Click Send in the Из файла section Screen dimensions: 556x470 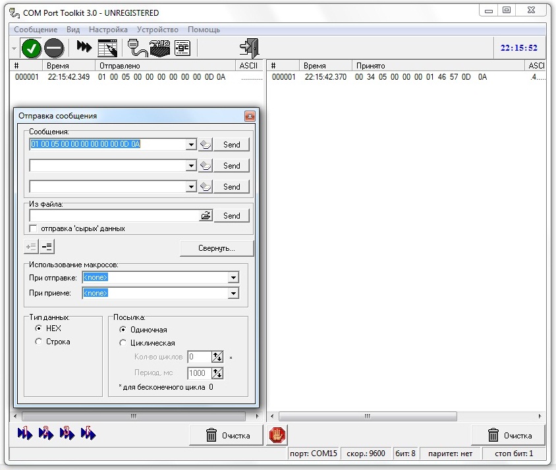click(x=231, y=215)
